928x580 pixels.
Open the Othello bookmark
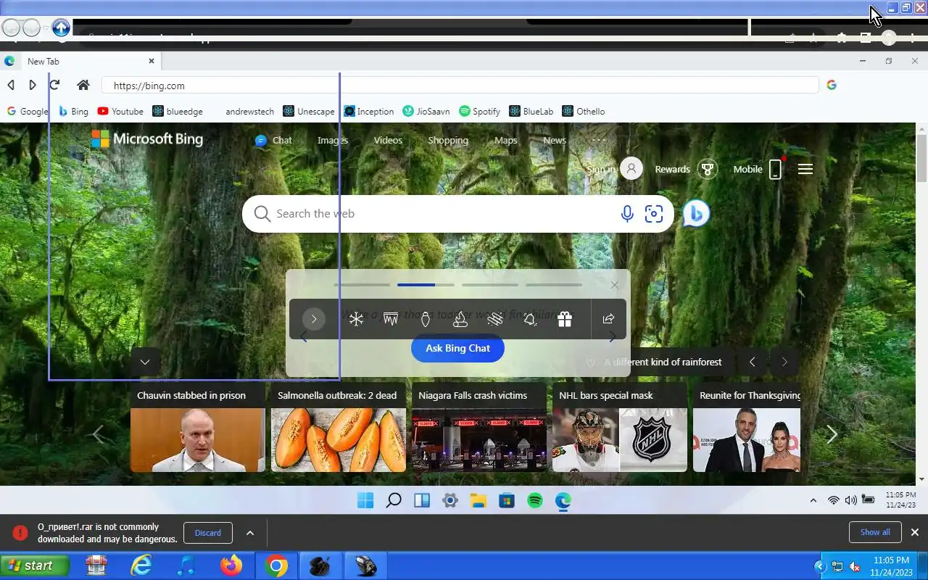pyautogui.click(x=584, y=112)
